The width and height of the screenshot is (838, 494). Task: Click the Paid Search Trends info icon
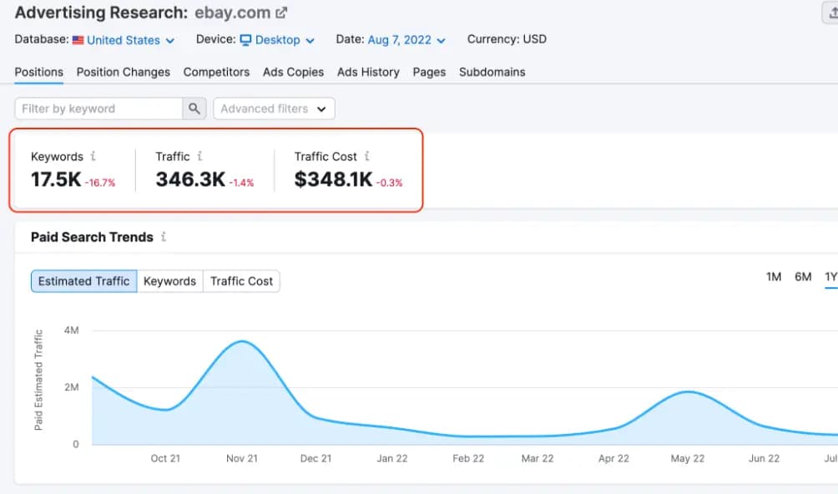click(x=164, y=237)
